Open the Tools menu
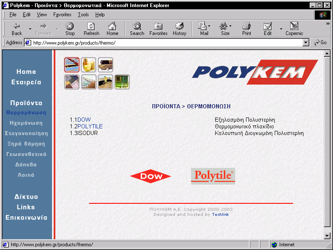 tap(83, 15)
